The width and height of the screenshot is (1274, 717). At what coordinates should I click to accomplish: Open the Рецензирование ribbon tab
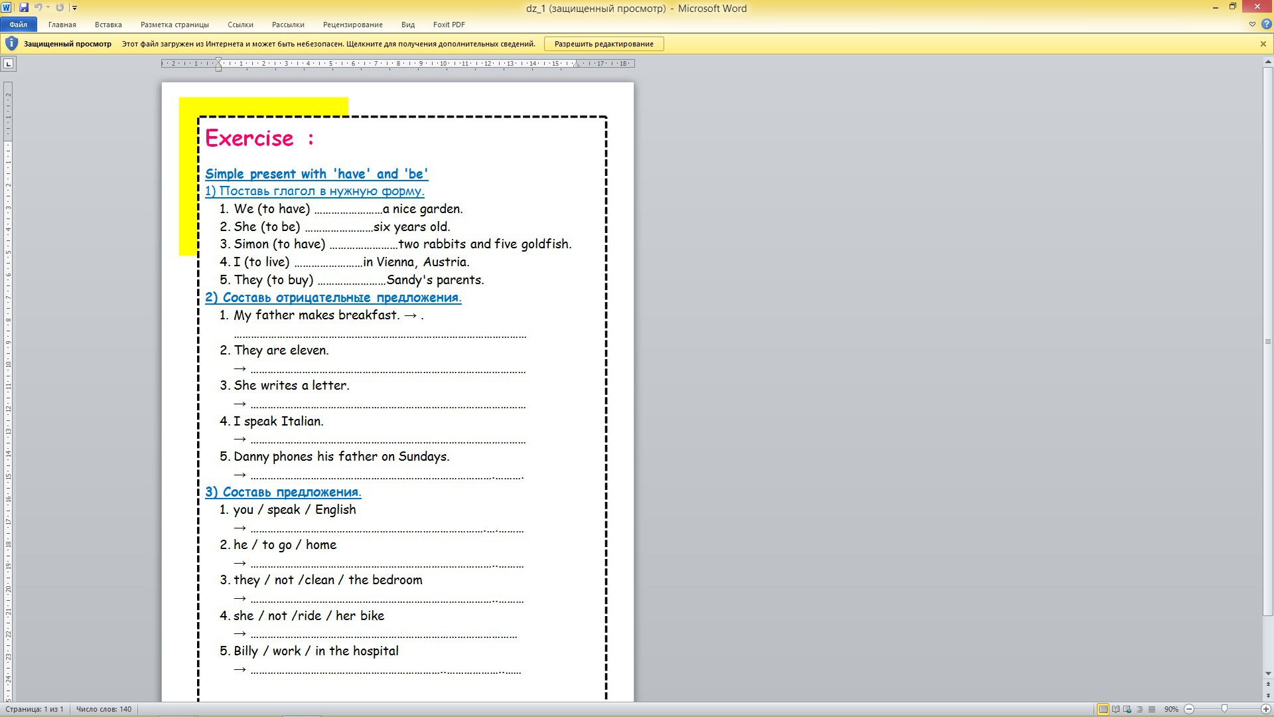pyautogui.click(x=352, y=25)
